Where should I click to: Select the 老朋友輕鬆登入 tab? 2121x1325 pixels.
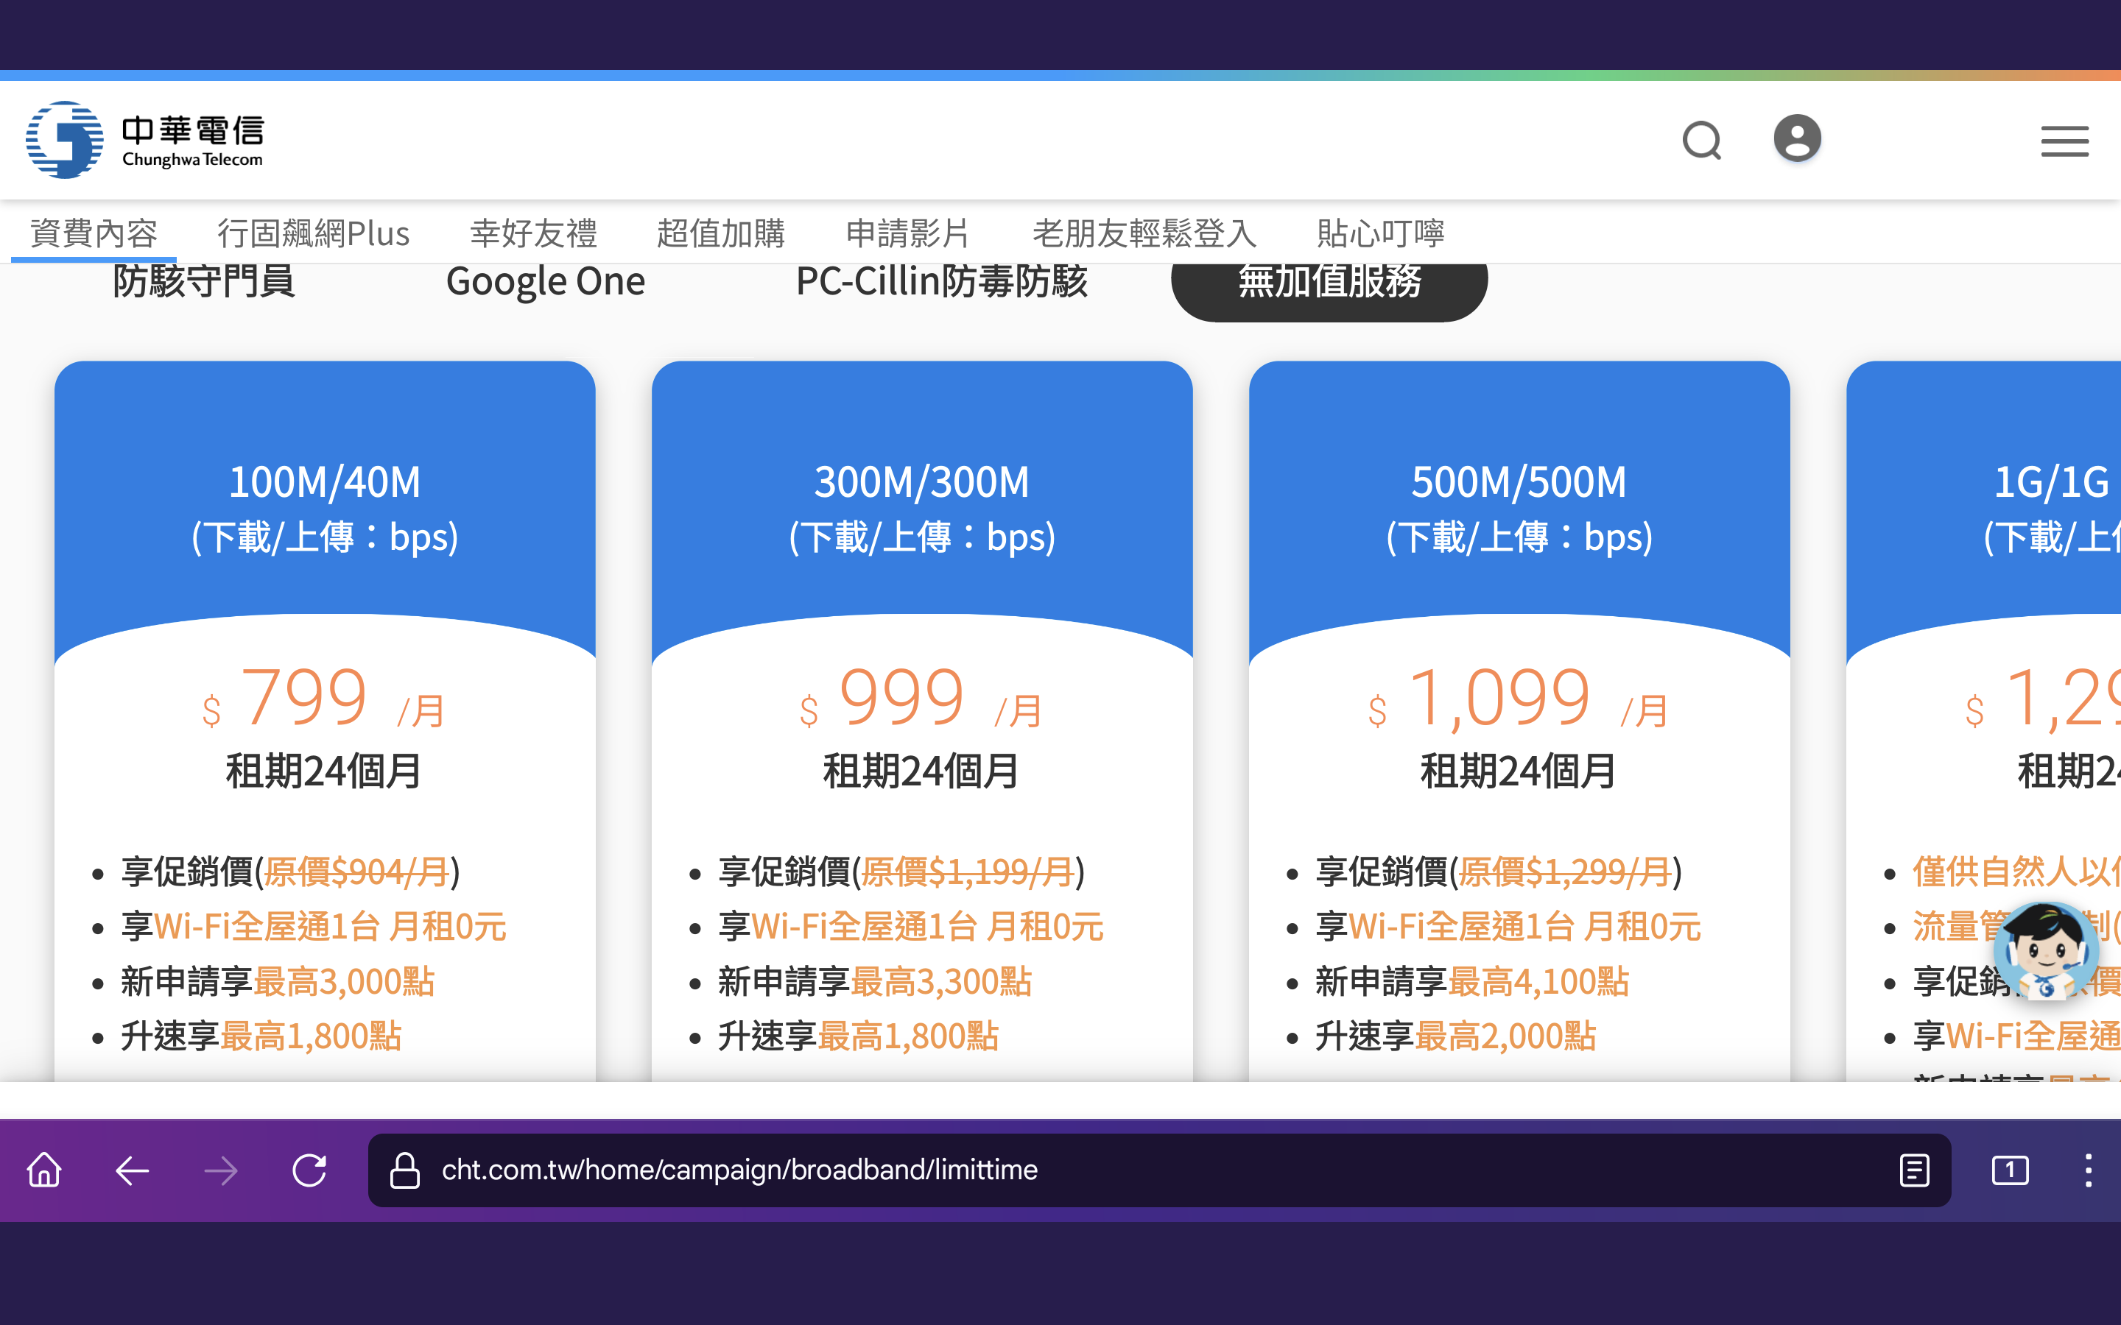(1144, 233)
